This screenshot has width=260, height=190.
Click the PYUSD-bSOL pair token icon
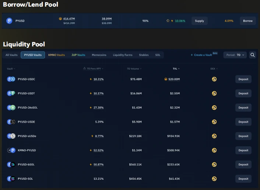point(11,164)
